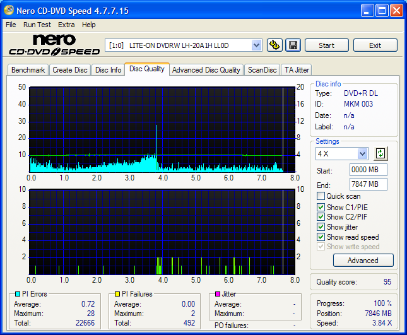Click the Speed value 3.84 X

(382, 323)
